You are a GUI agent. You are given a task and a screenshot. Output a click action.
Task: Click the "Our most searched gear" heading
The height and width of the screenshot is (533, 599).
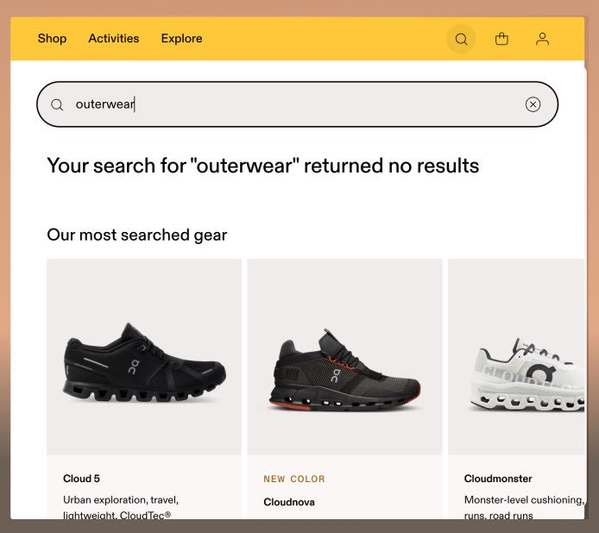pos(136,235)
